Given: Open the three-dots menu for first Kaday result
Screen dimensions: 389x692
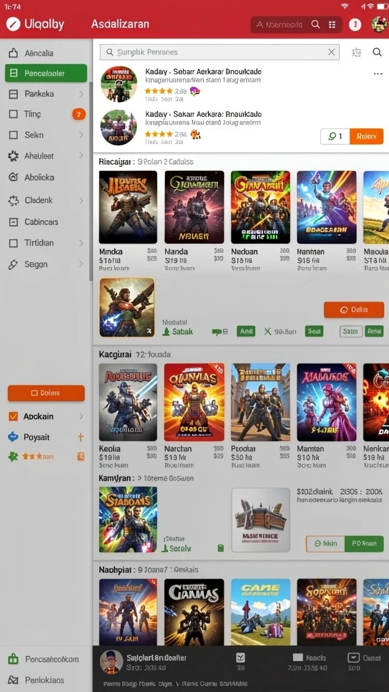Looking at the screenshot, I should [x=378, y=74].
